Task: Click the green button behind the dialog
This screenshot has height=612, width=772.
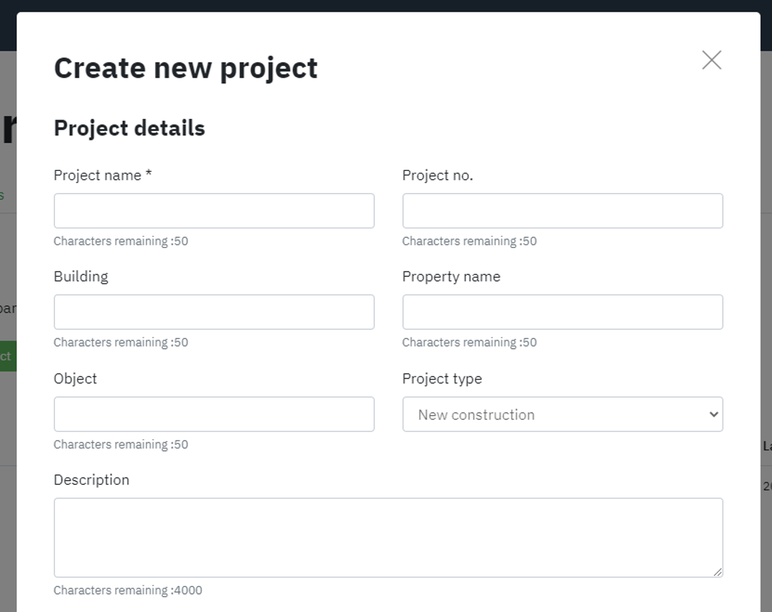Action: (x=8, y=356)
